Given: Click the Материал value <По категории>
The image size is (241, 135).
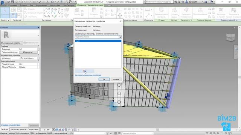Looking at the screenshot, I should point(28,58).
